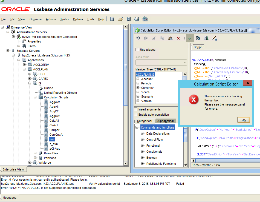Expand the Account member in tree
The height and width of the screenshot is (202, 260).
[138, 79]
